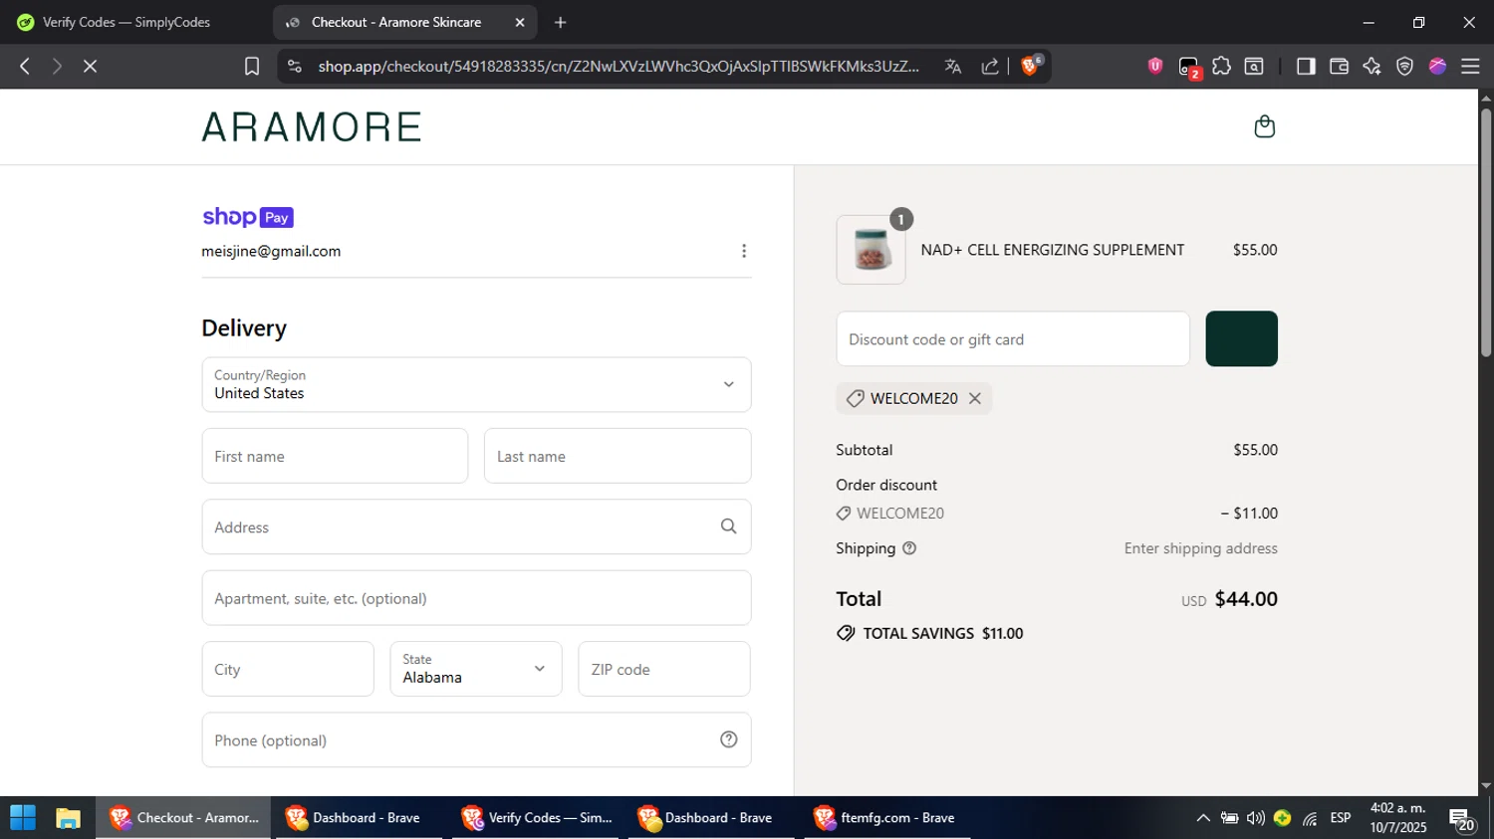Focus the Last name field
1494x839 pixels.
pyautogui.click(x=618, y=456)
